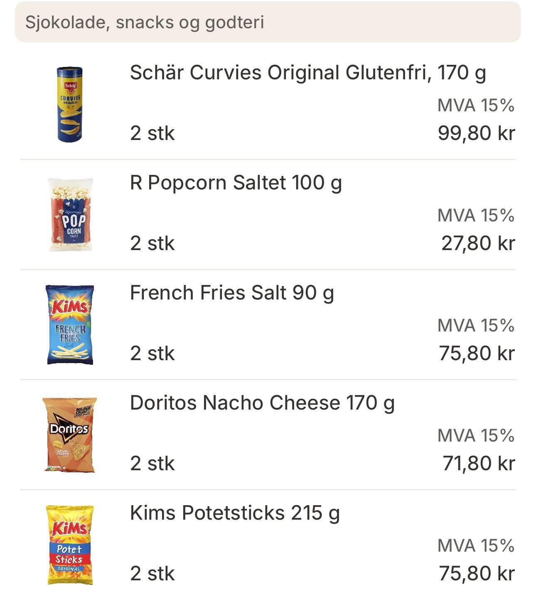
Task: Select the Kims French Fries bag image
Action: 70,325
